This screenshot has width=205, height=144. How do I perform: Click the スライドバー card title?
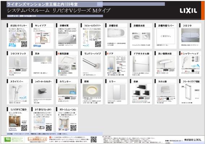click(17, 81)
